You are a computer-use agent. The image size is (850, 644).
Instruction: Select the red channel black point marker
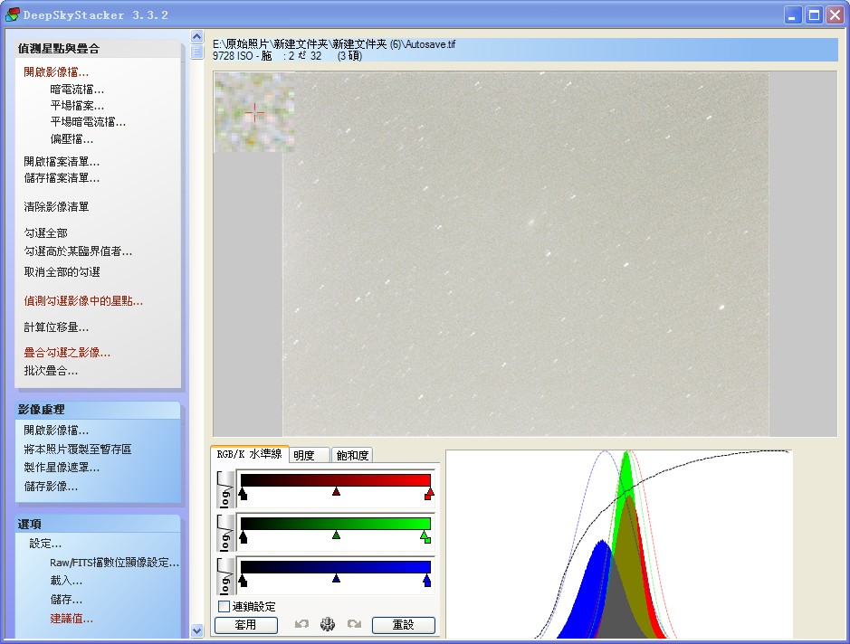pos(243,494)
